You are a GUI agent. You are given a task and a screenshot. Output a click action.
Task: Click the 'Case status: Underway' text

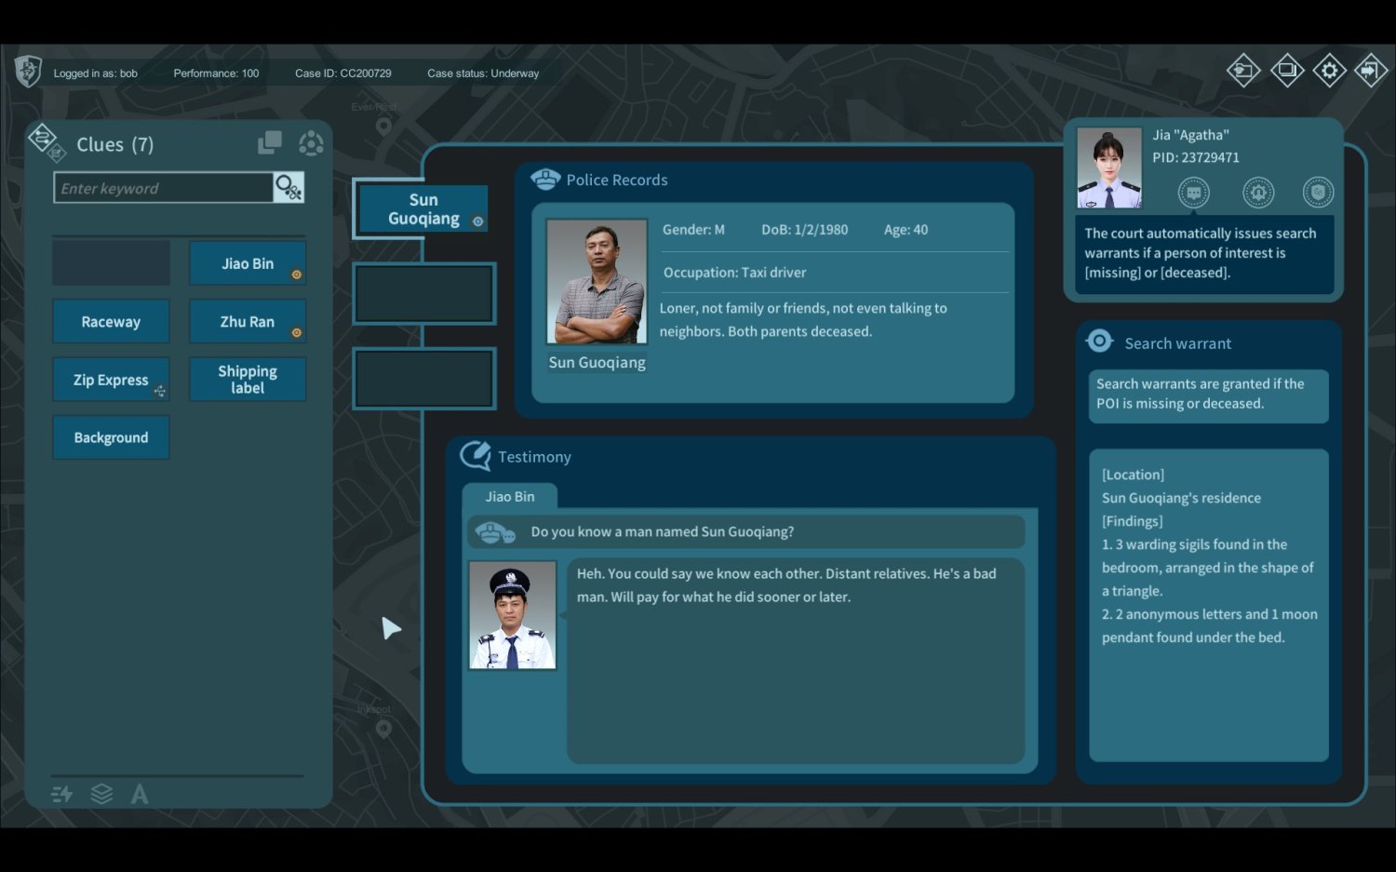(483, 74)
